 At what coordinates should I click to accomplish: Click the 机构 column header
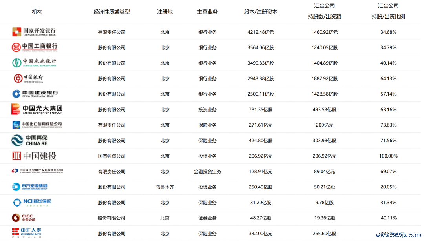37,12
